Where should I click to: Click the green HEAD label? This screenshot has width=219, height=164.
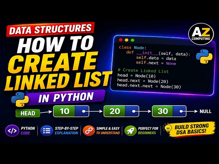(x=28, y=113)
